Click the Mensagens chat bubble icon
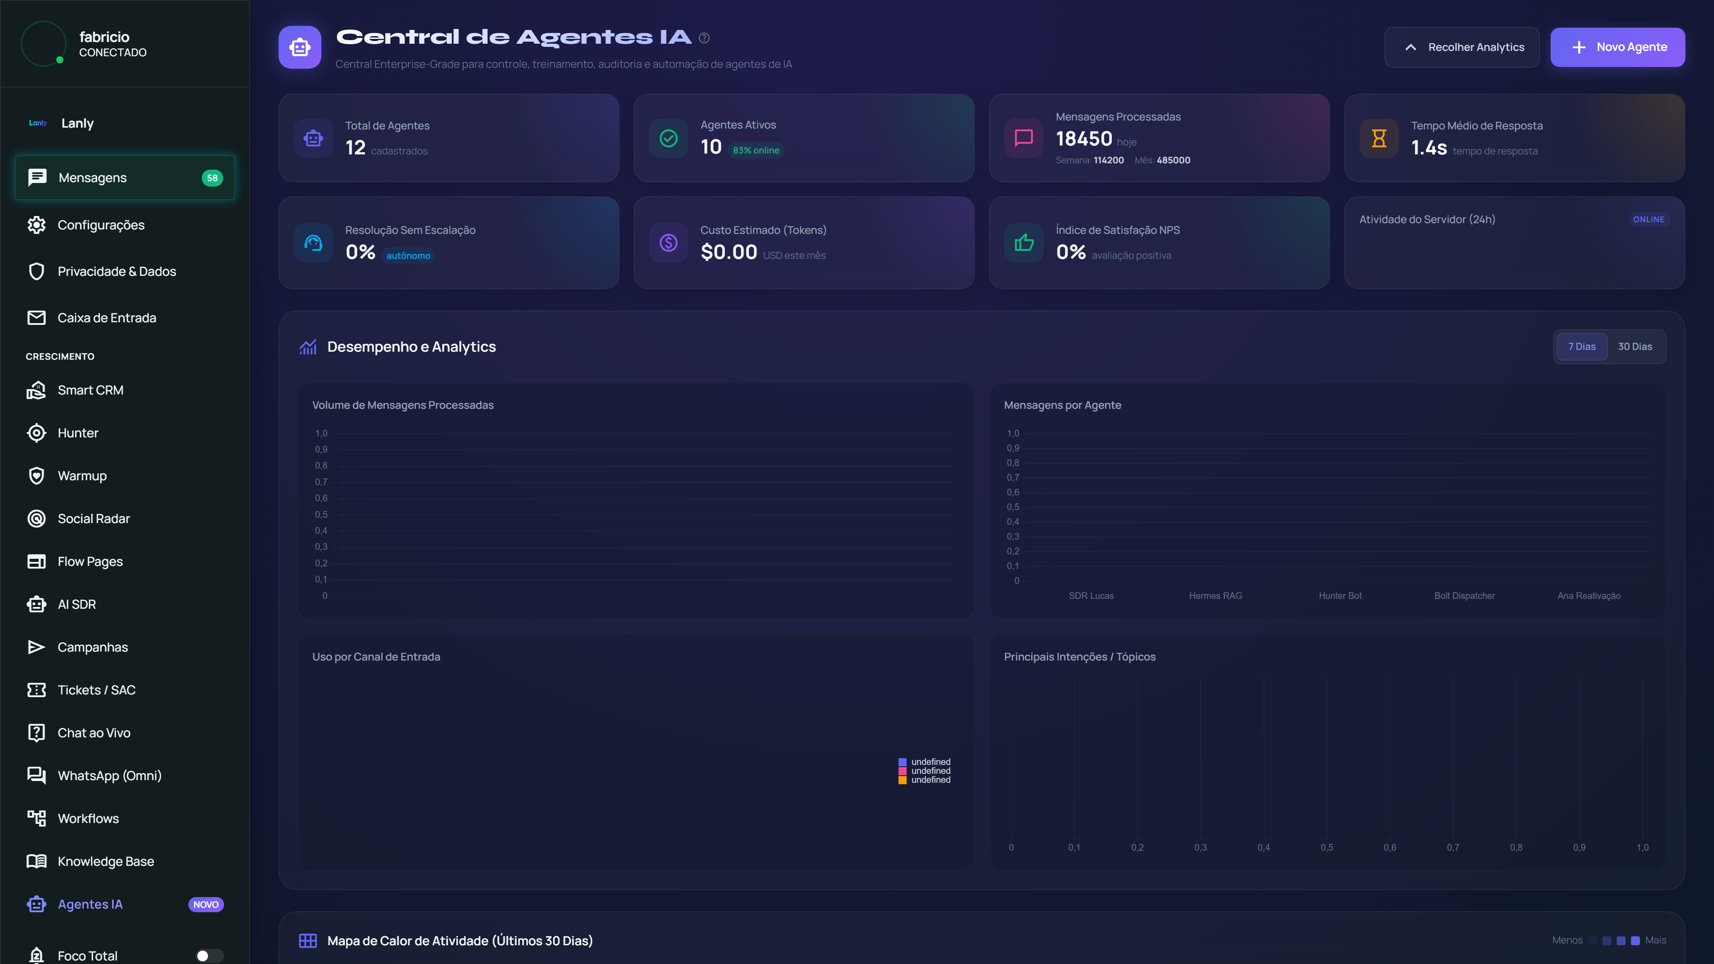This screenshot has width=1714, height=964. pyautogui.click(x=37, y=177)
